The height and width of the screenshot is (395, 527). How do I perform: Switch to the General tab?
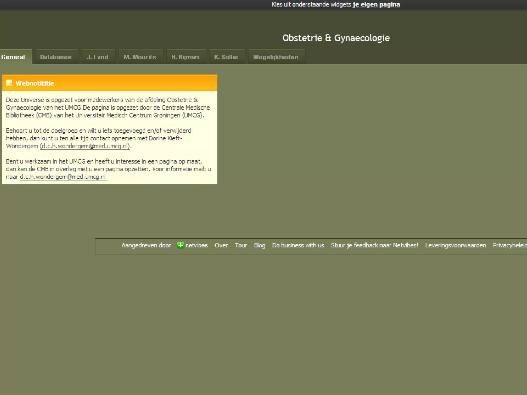click(x=13, y=57)
